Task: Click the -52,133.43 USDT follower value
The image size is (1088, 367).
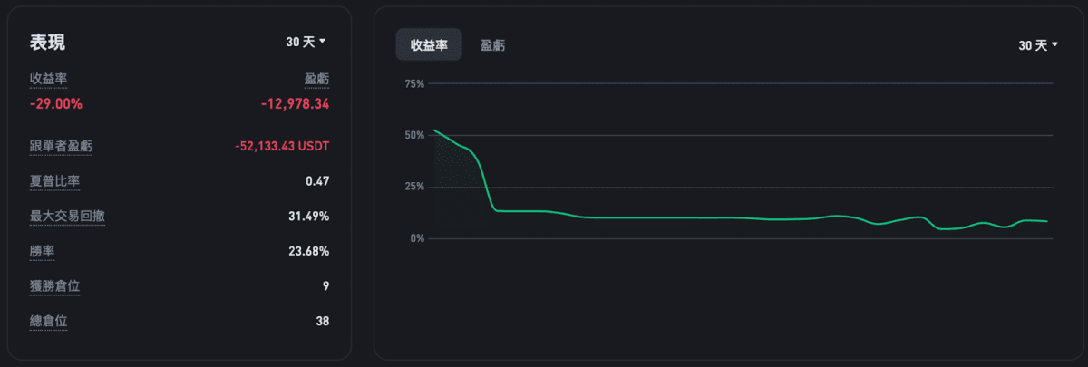Action: pyautogui.click(x=281, y=146)
